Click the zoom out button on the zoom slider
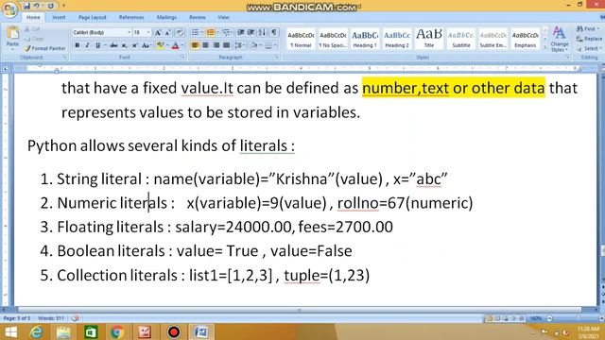 coord(549,318)
